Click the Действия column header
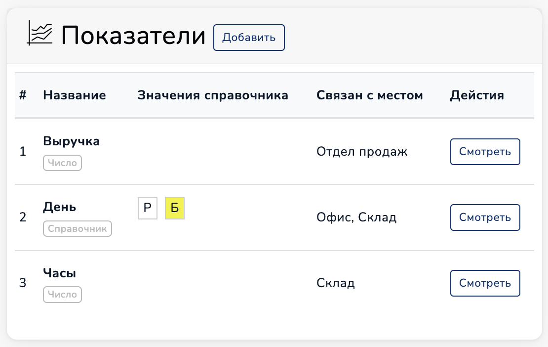Viewport: 548px width, 347px height. (477, 95)
